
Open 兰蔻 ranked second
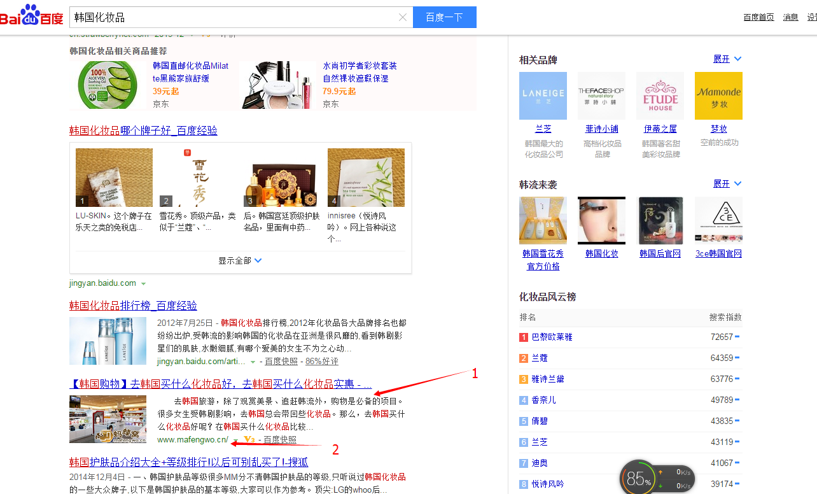point(540,358)
